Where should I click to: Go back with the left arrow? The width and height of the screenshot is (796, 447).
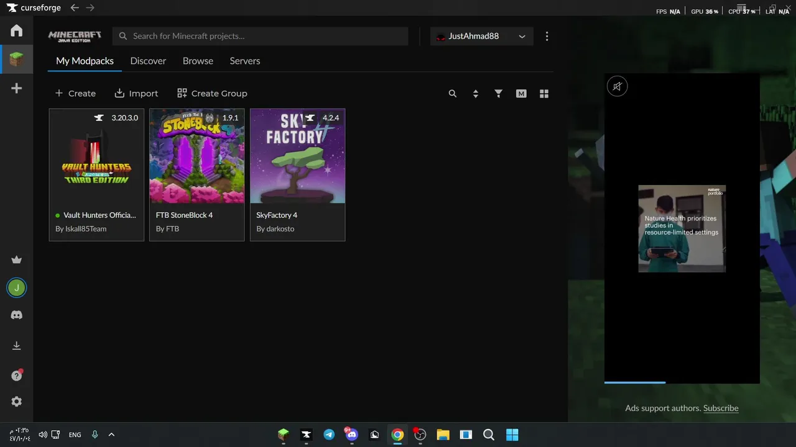pos(75,8)
